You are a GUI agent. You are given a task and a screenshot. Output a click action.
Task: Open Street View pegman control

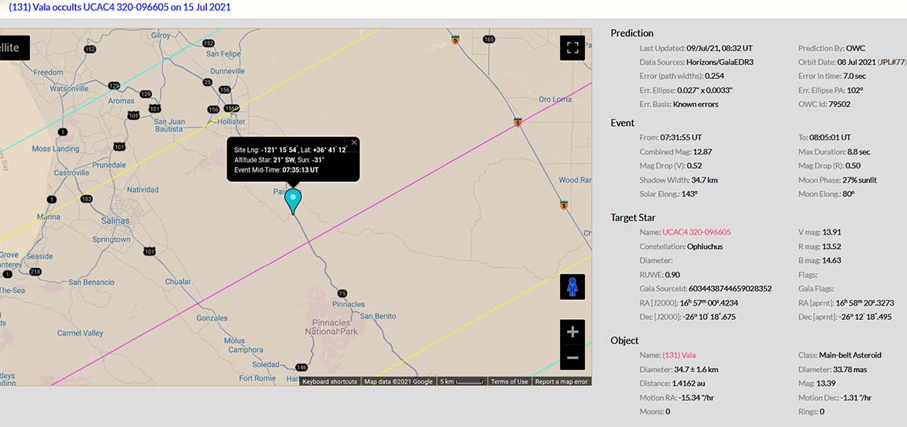click(572, 287)
